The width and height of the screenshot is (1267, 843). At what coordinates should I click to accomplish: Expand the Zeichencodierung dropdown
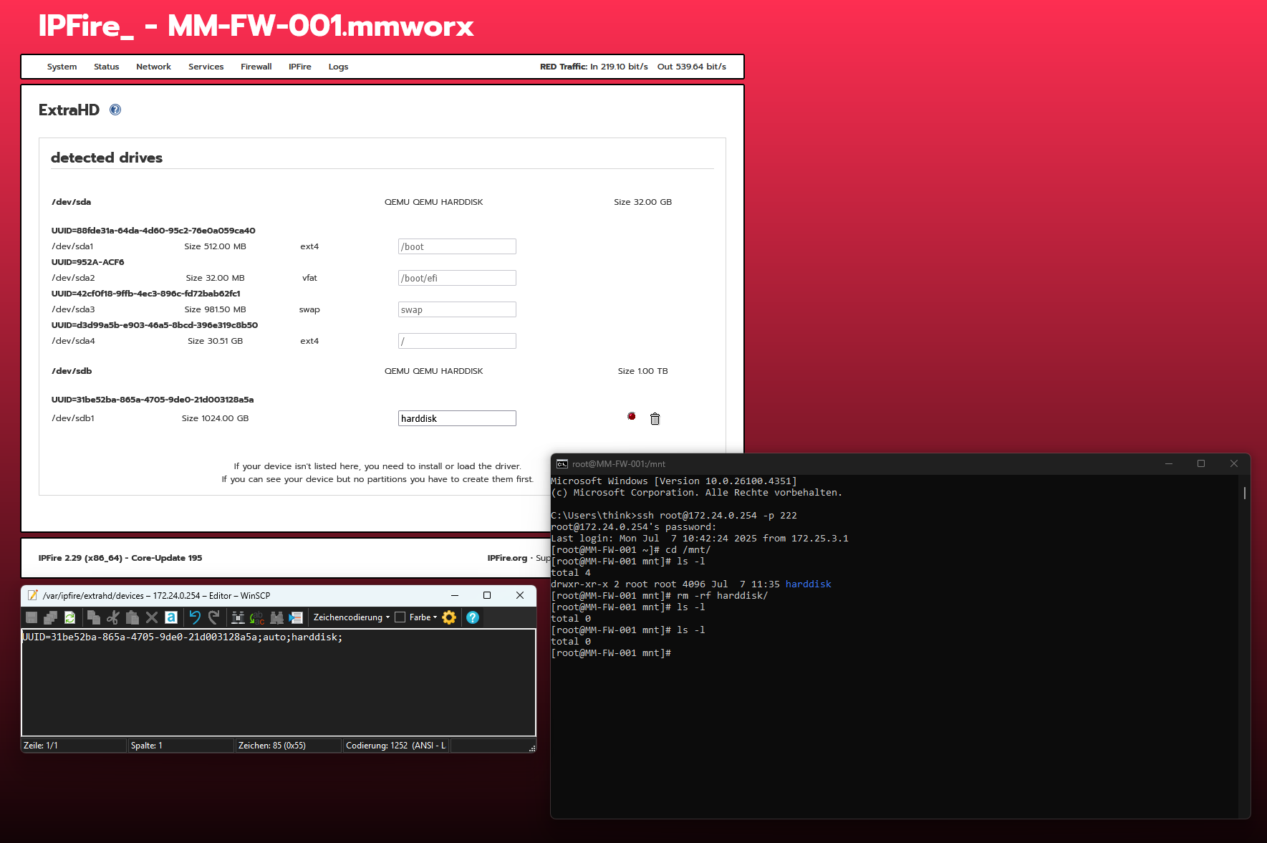352,617
